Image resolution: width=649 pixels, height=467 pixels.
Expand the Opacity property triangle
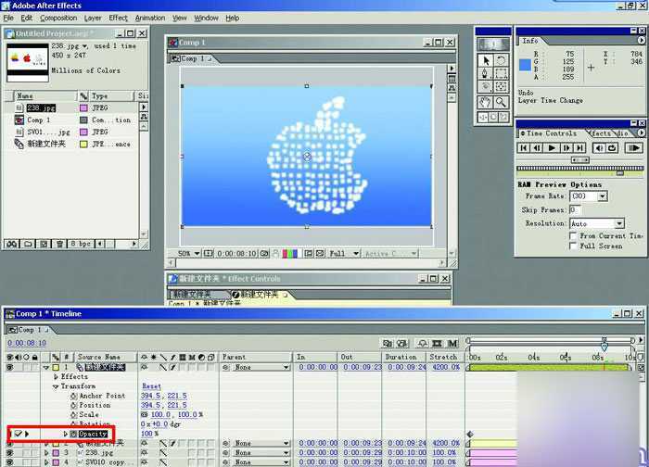[65, 434]
